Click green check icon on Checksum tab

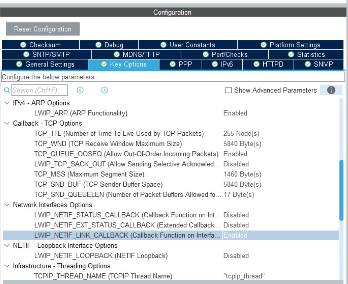23,45
